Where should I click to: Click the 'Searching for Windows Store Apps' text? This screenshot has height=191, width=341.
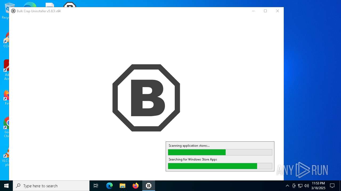pyautogui.click(x=193, y=159)
